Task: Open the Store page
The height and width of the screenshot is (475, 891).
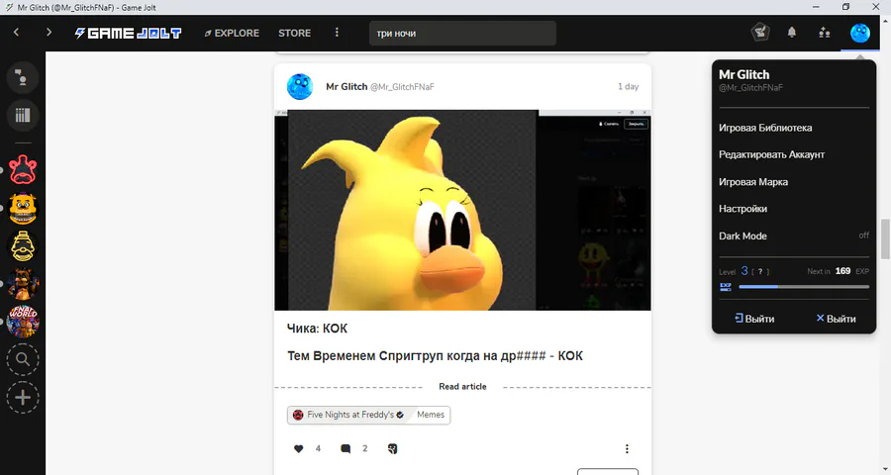Action: point(294,33)
